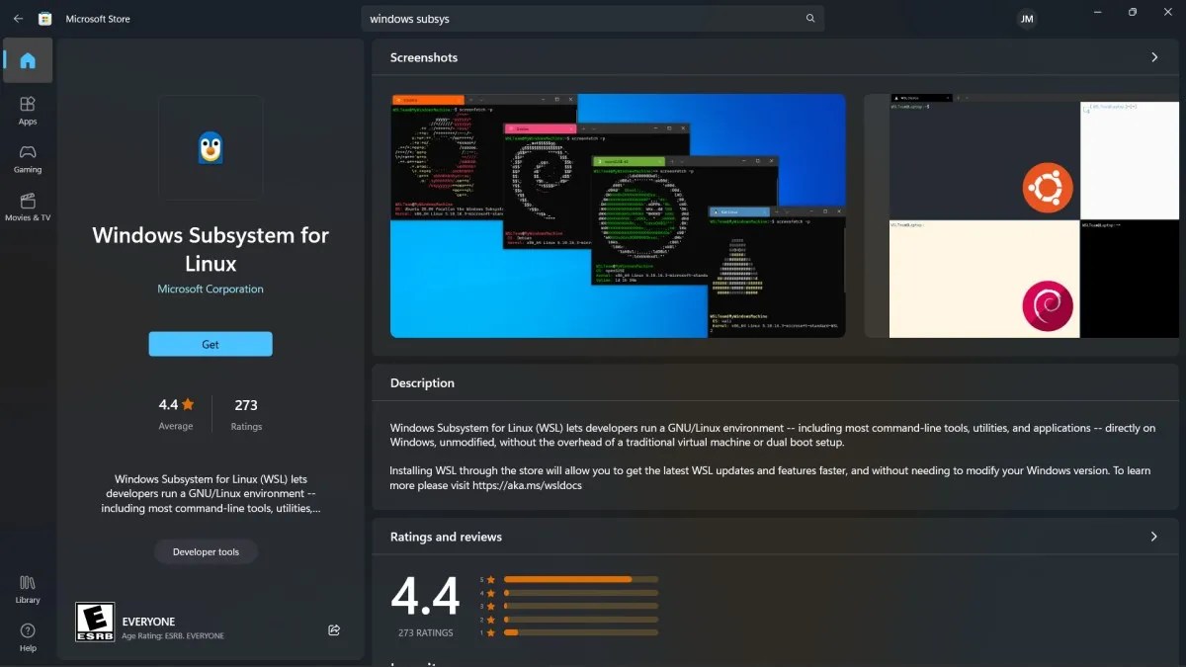Expand the Ratings and reviews chevron
1186x667 pixels.
pos(1153,537)
